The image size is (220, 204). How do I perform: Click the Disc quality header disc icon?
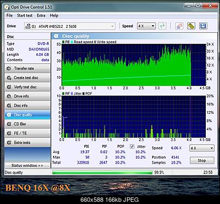(x=56, y=36)
